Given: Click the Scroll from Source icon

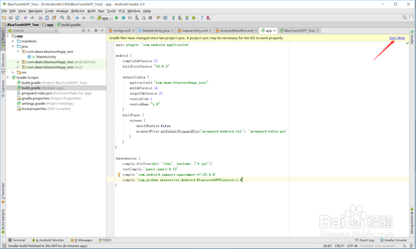Looking at the screenshot, I should (83, 30).
